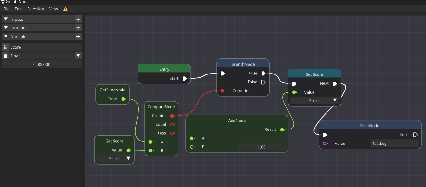This screenshot has height=187, width=426.
Task: Select the CompareNode title
Action: (x=161, y=107)
